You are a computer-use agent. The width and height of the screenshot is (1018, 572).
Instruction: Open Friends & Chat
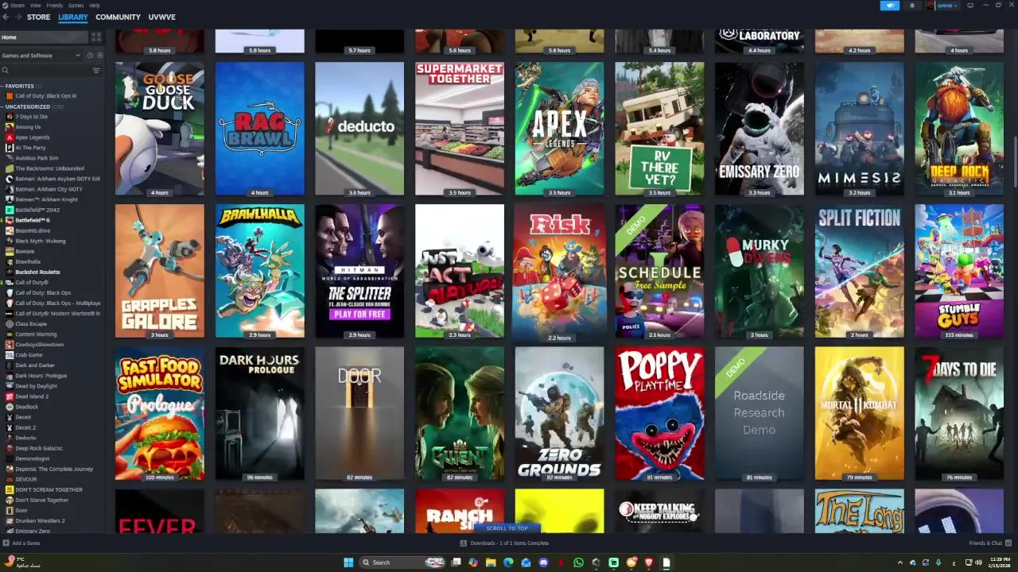click(989, 543)
